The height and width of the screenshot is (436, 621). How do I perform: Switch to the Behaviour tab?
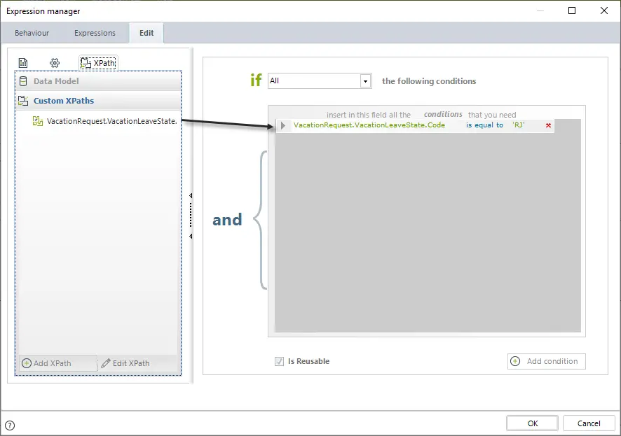(x=32, y=33)
